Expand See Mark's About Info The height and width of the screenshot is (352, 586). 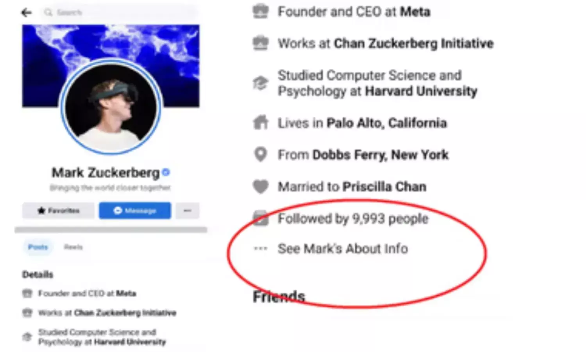343,249
